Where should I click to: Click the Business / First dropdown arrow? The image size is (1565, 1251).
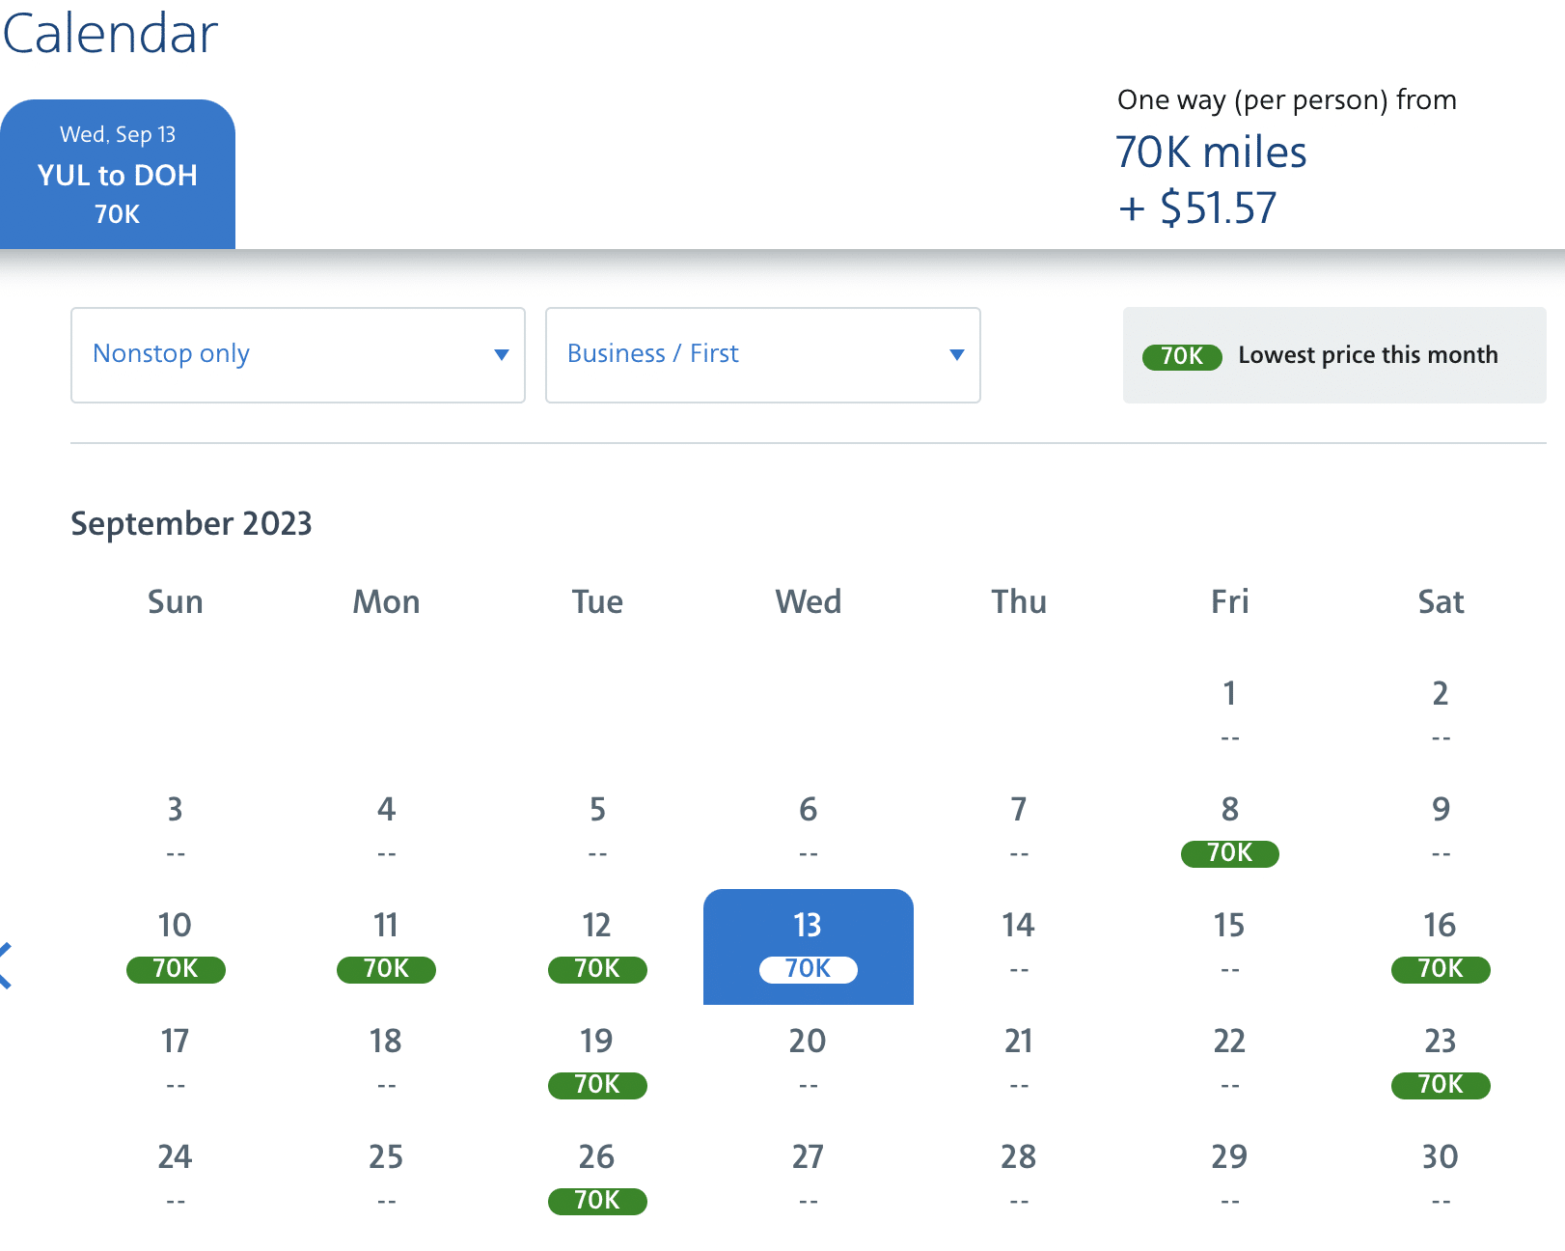click(956, 354)
